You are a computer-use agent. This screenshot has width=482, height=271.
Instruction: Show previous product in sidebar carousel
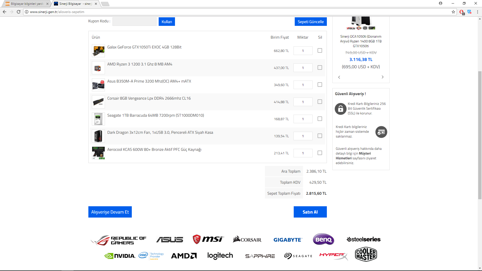(x=339, y=77)
